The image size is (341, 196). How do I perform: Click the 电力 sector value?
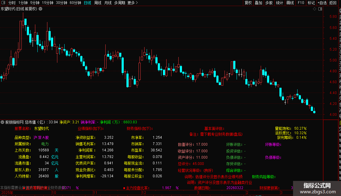[45, 144]
